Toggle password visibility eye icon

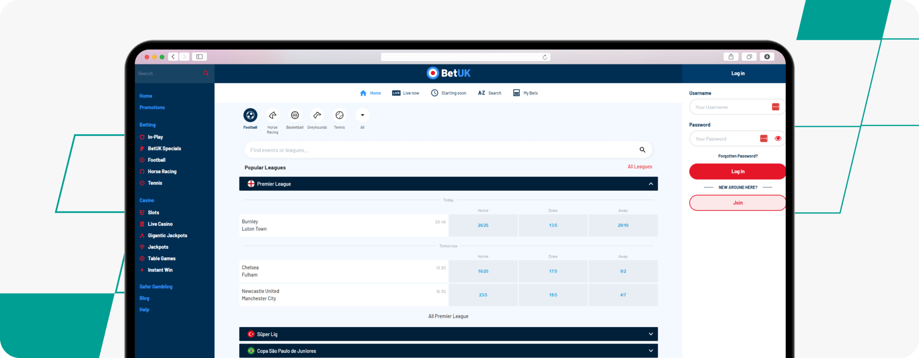click(x=778, y=139)
